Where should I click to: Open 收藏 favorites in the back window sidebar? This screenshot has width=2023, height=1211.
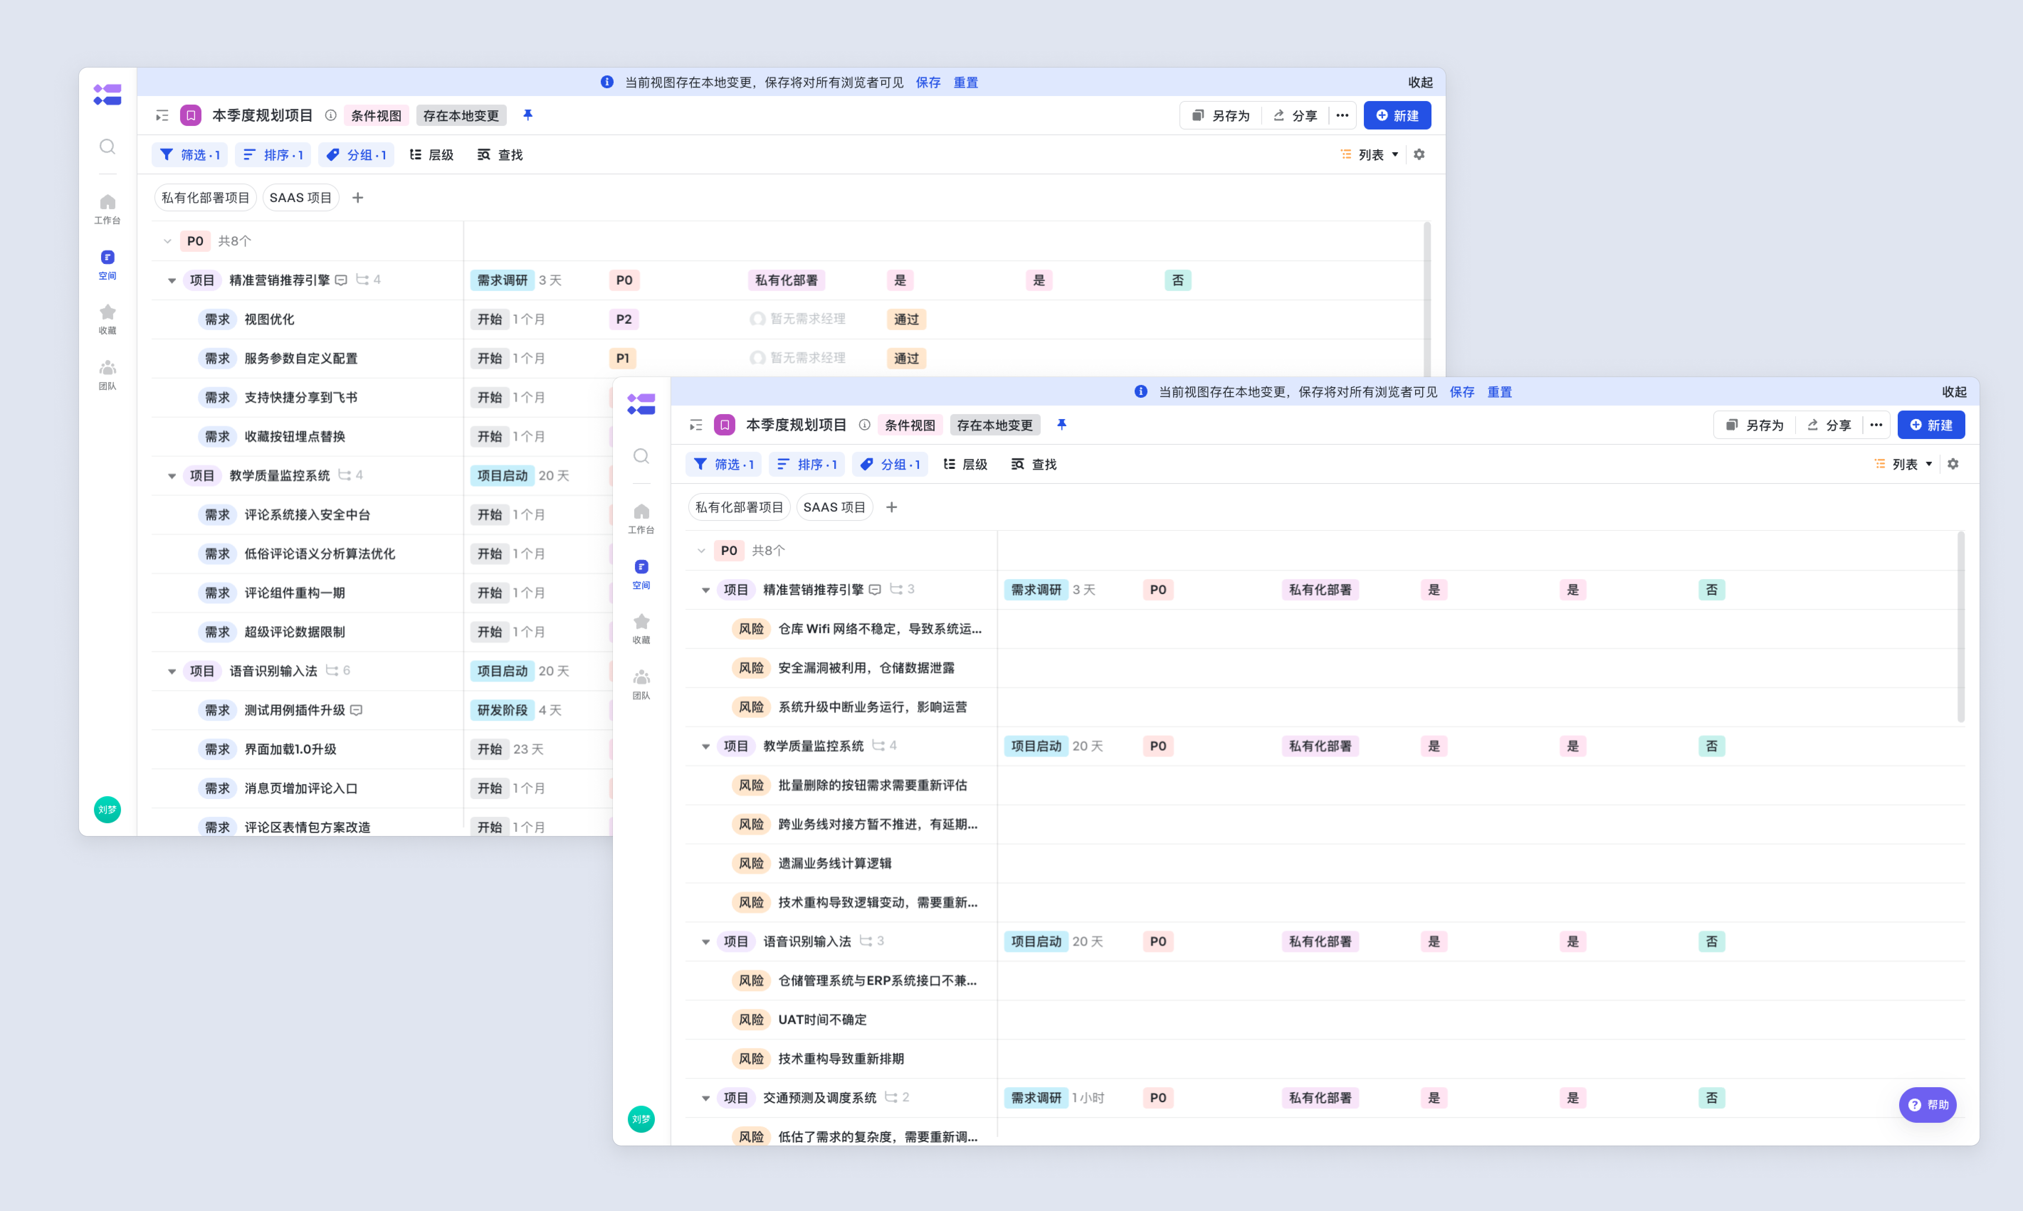pos(107,319)
